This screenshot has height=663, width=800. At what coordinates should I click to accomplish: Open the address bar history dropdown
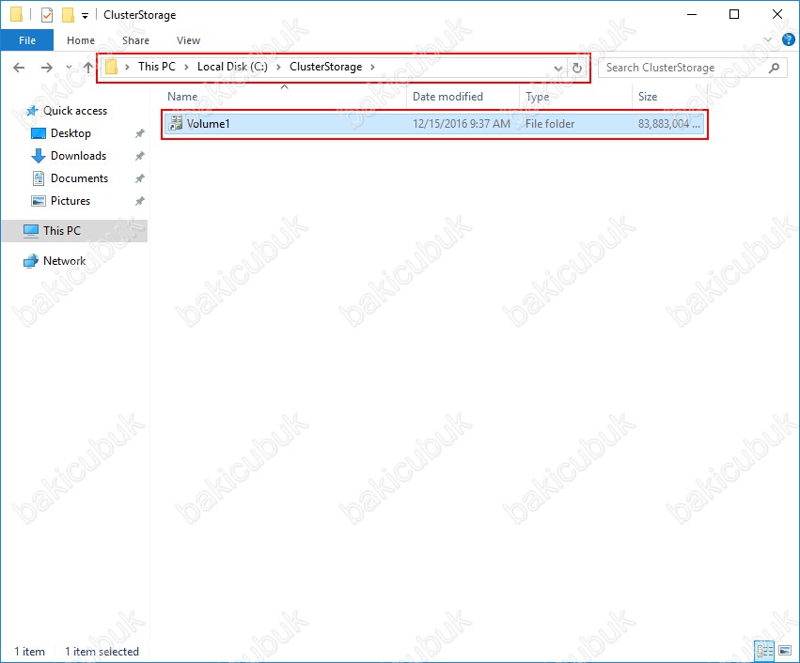point(558,68)
